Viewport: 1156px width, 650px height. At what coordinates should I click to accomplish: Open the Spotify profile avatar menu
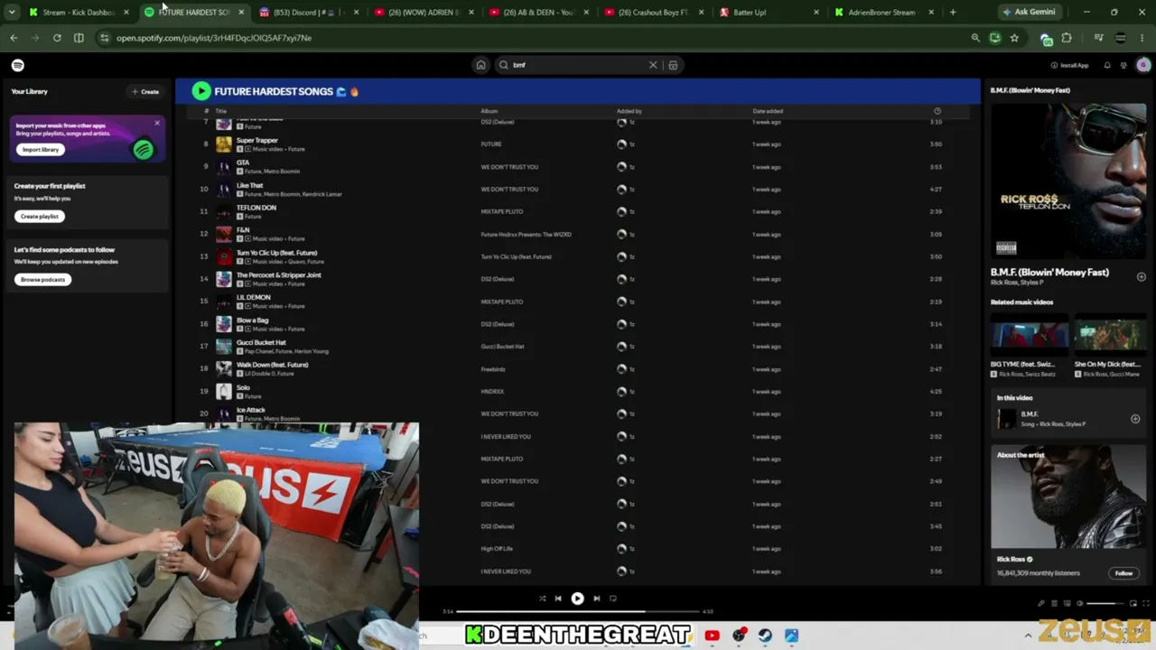[x=1143, y=65]
